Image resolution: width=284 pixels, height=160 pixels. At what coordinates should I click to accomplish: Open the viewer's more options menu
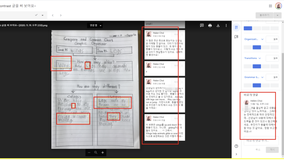click(x=226, y=25)
